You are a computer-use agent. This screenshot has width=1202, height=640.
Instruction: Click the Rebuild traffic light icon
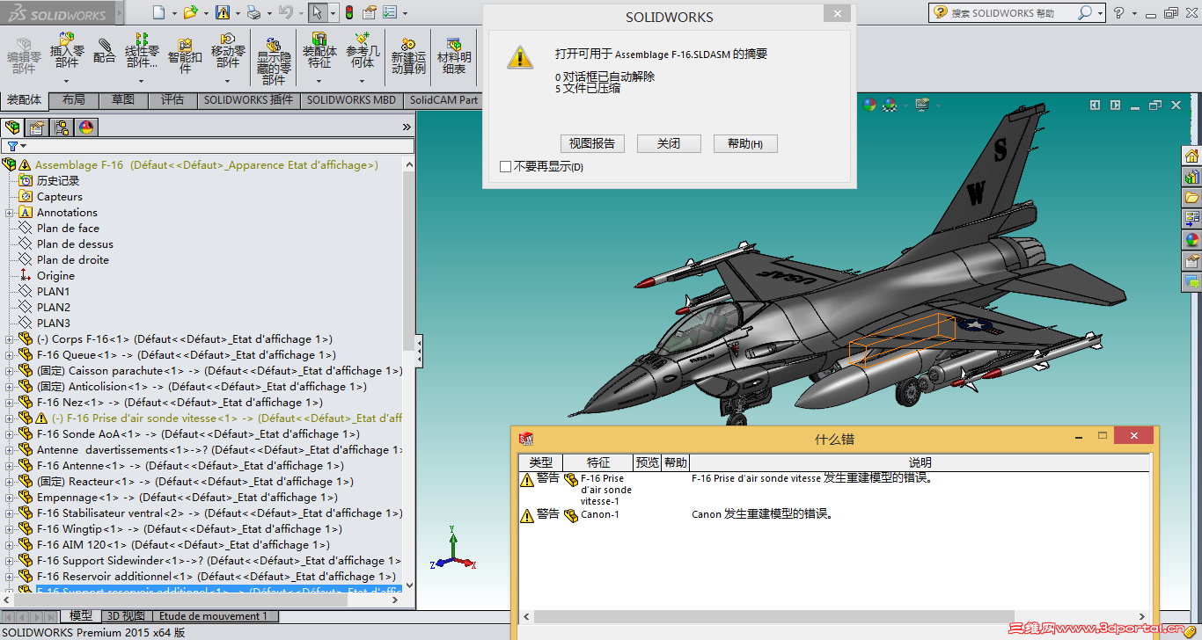click(x=348, y=12)
